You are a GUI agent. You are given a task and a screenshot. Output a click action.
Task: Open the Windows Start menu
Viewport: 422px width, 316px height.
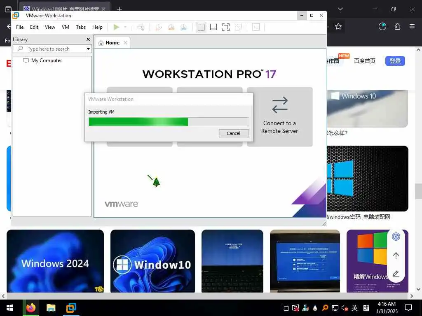pos(10,308)
